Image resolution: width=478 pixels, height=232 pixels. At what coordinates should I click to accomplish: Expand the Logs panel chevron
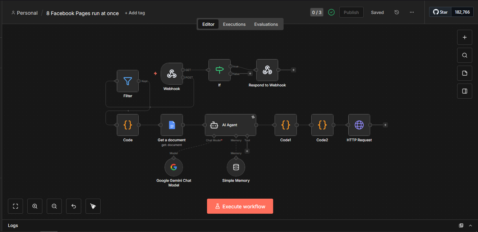click(470, 226)
